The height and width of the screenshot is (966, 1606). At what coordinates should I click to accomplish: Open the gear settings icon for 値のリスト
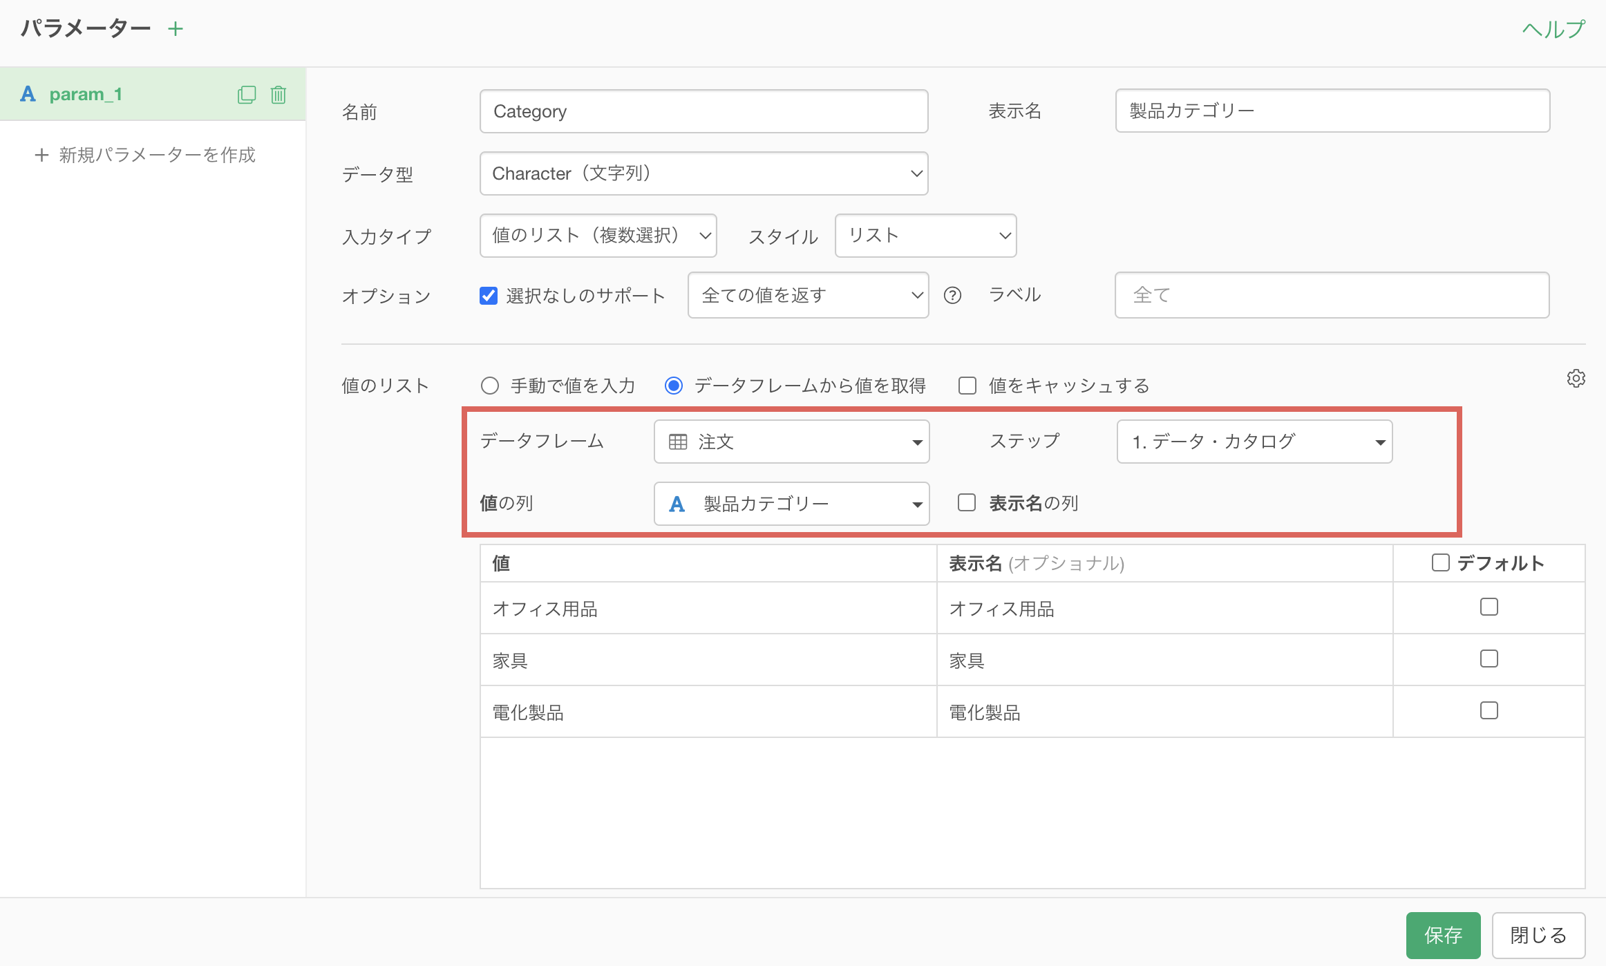click(x=1576, y=378)
